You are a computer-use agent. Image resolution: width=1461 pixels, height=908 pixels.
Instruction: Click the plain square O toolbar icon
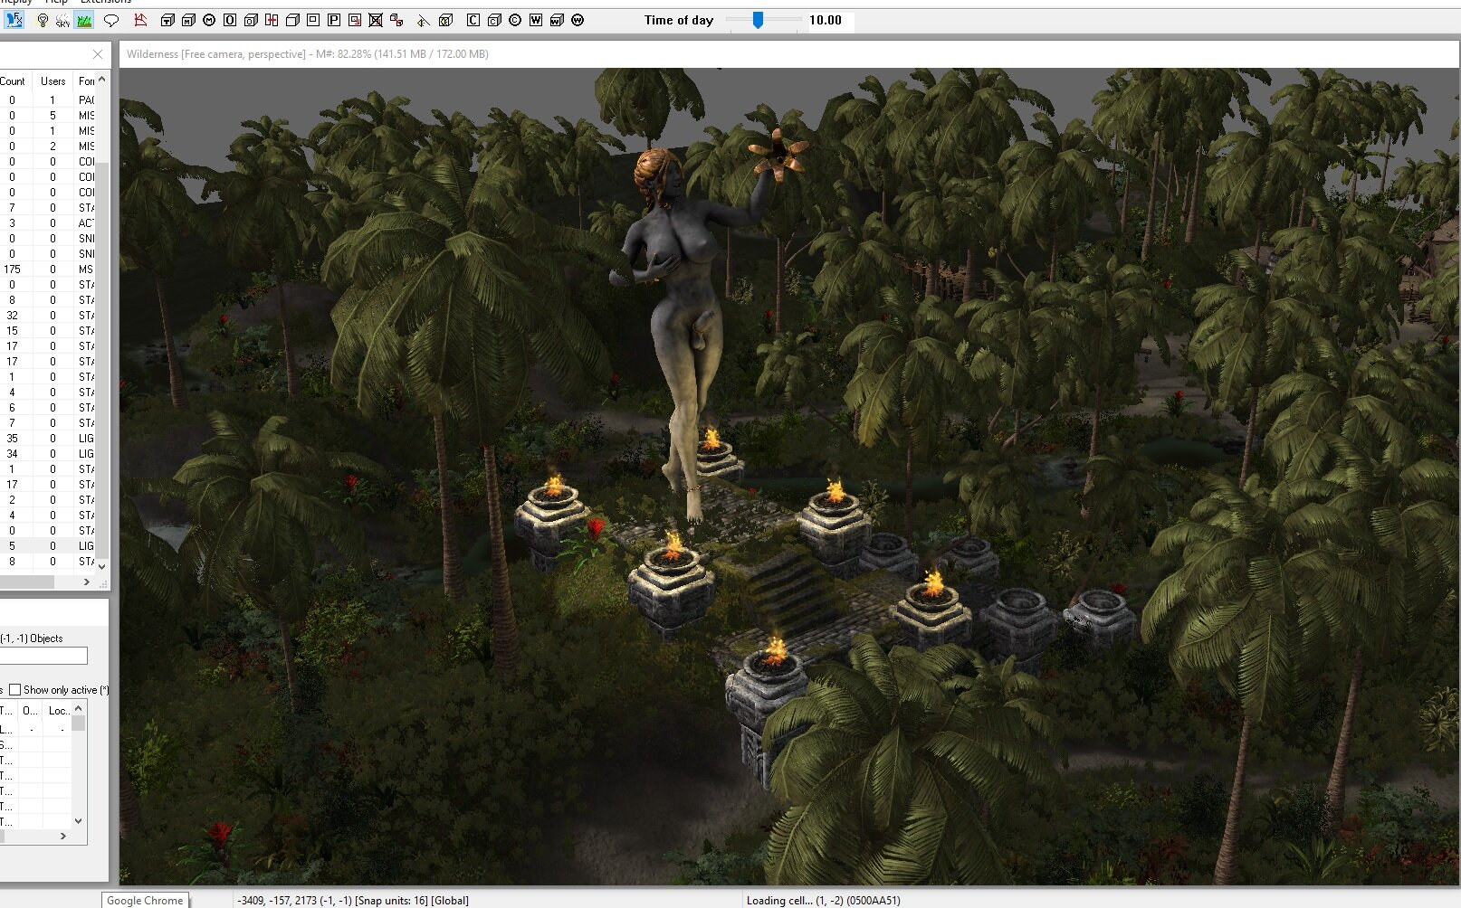(x=230, y=20)
